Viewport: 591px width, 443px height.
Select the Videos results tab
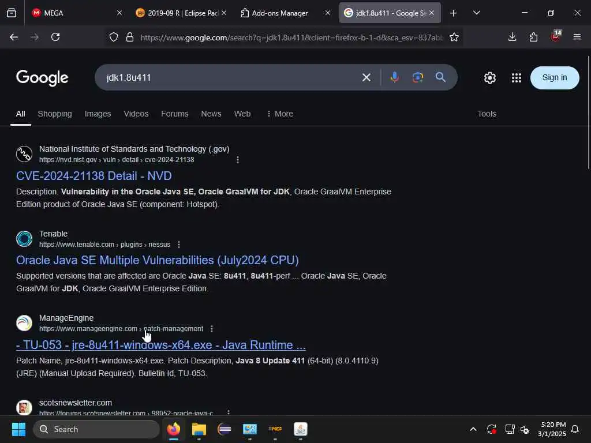coord(136,114)
